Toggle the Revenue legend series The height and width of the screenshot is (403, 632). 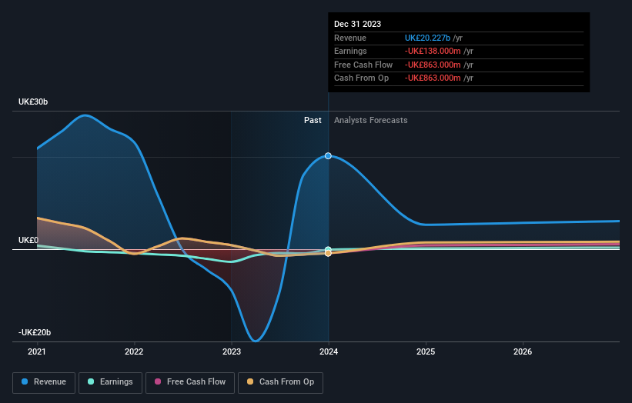(x=44, y=382)
